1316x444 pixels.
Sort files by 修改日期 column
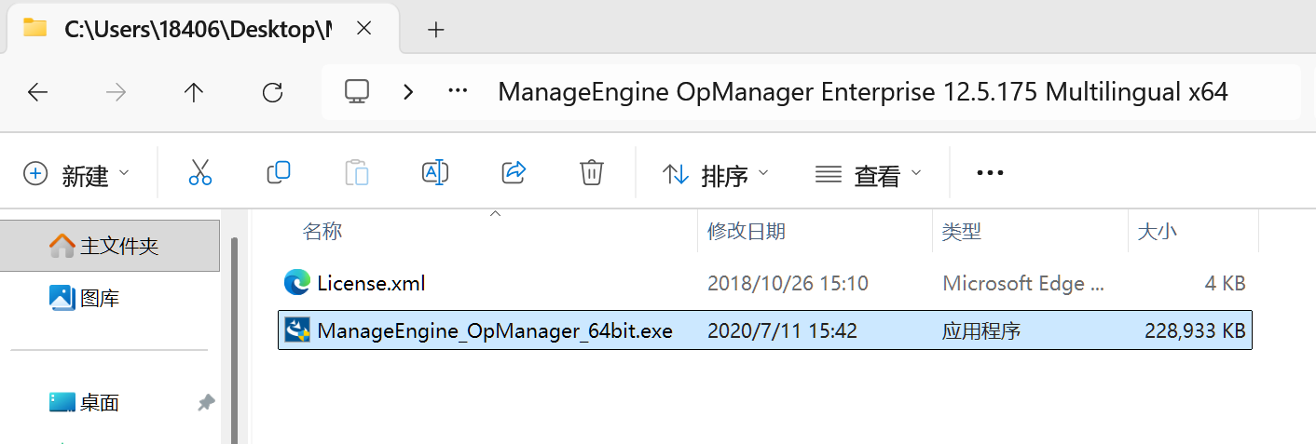pos(746,232)
